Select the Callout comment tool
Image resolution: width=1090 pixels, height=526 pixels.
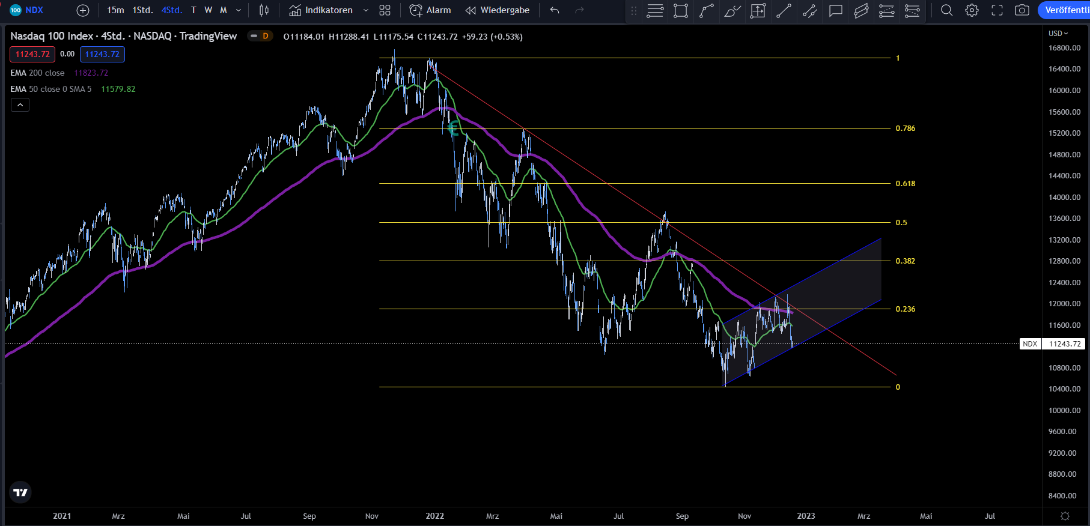(836, 10)
